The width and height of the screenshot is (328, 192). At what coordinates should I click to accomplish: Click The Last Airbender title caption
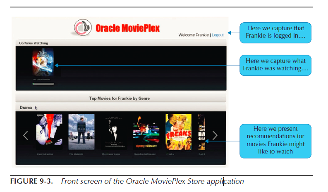pos(41,80)
